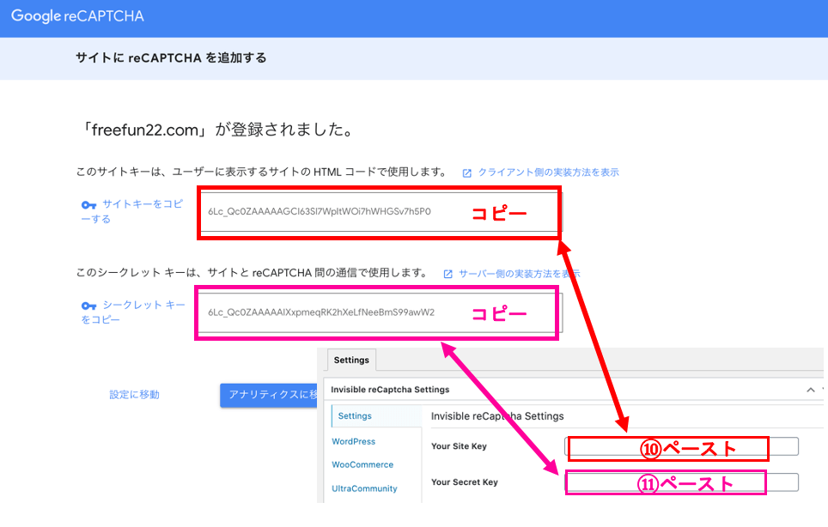Image resolution: width=828 pixels, height=527 pixels.
Task: Click the Your Secret Key label
Action: tap(465, 482)
